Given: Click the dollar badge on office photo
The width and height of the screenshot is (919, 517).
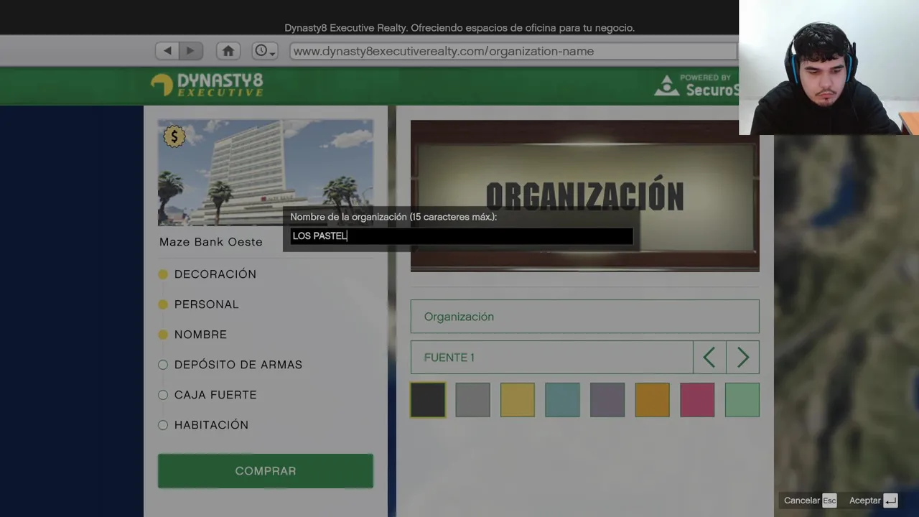Looking at the screenshot, I should point(174,136).
